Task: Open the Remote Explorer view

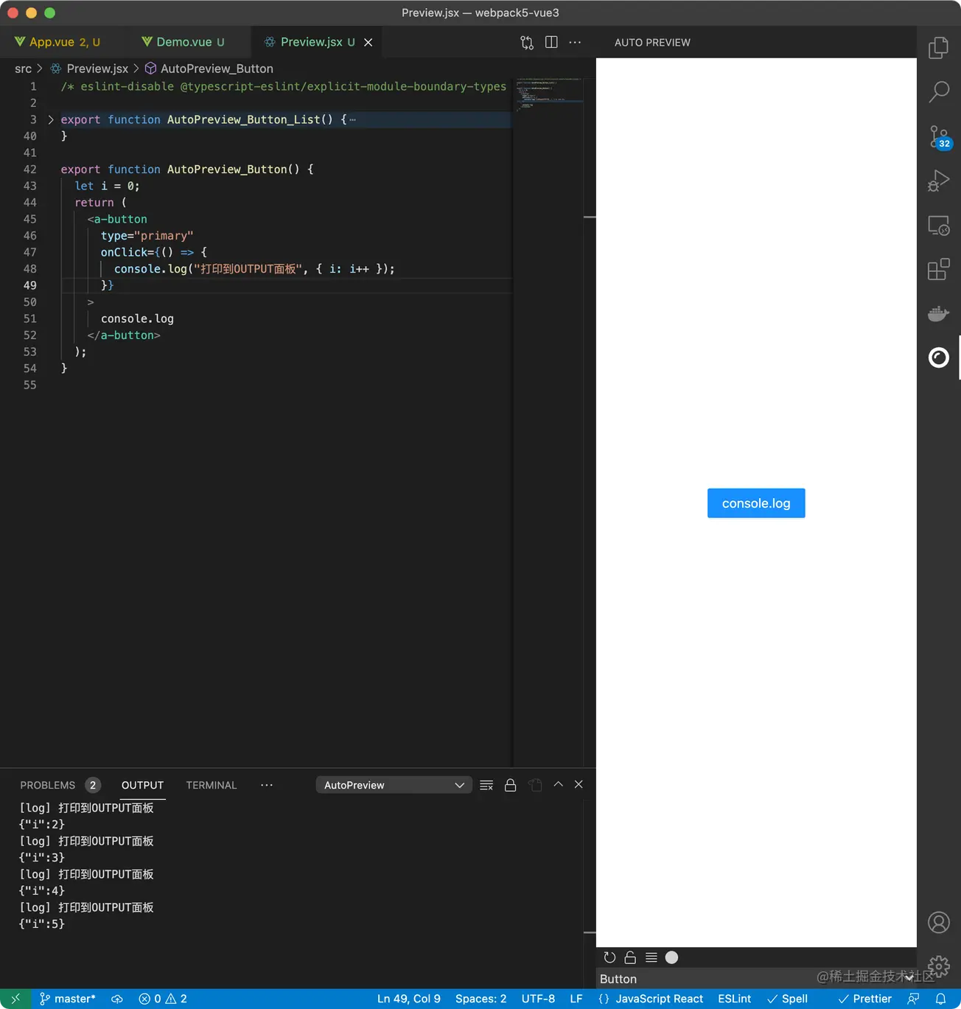Action: click(x=938, y=226)
